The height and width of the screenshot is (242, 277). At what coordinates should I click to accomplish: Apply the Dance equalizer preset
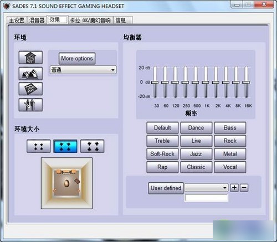[196, 128]
